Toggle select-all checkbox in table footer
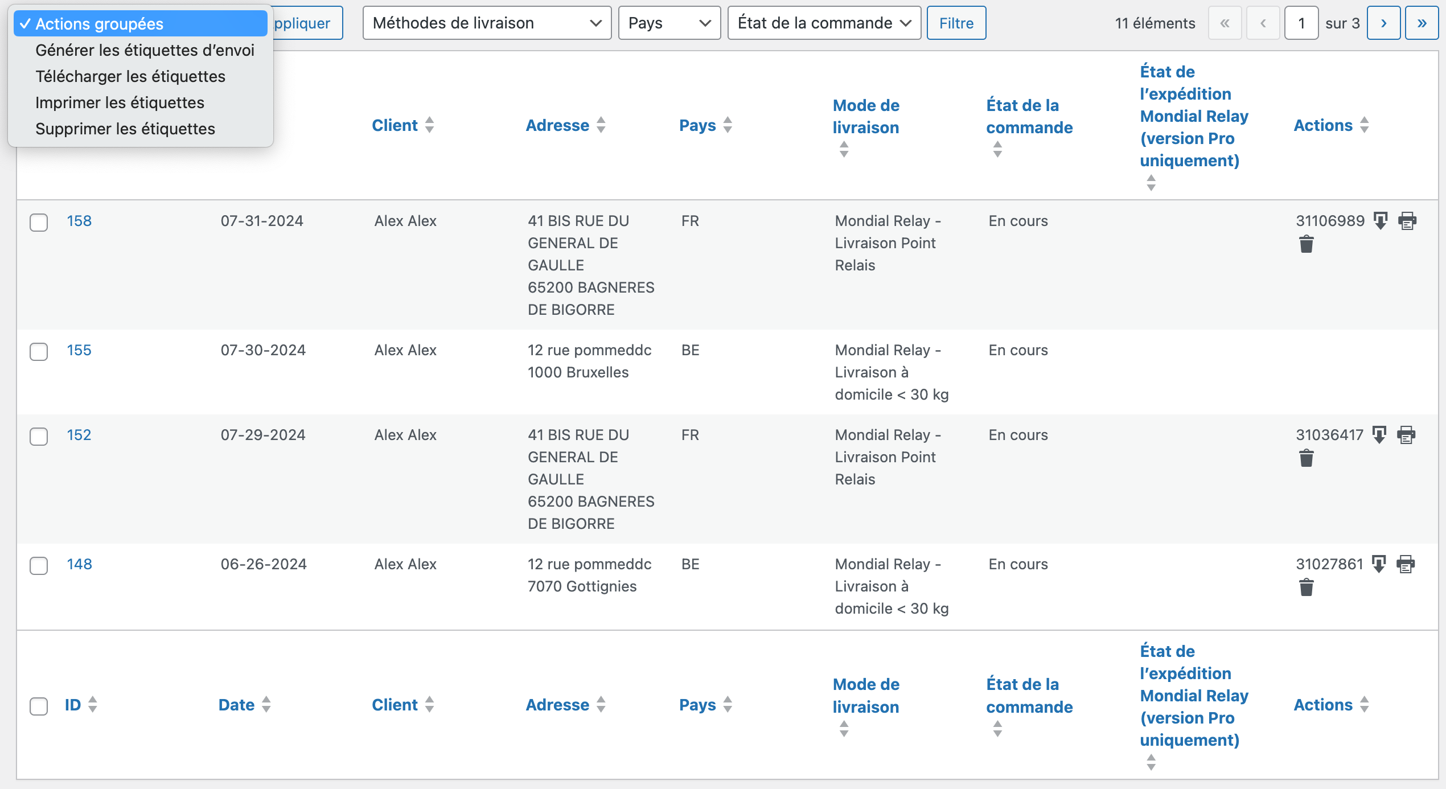 pyautogui.click(x=39, y=706)
